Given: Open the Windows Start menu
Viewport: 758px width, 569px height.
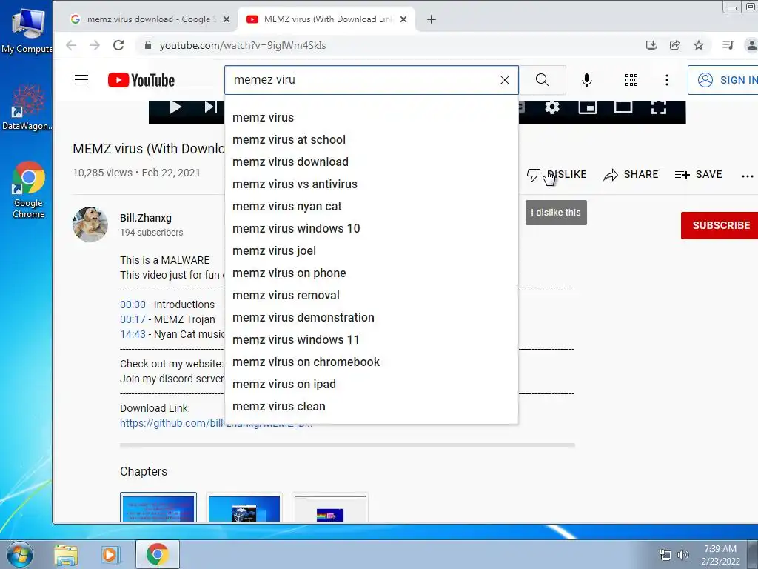Looking at the screenshot, I should coord(20,554).
